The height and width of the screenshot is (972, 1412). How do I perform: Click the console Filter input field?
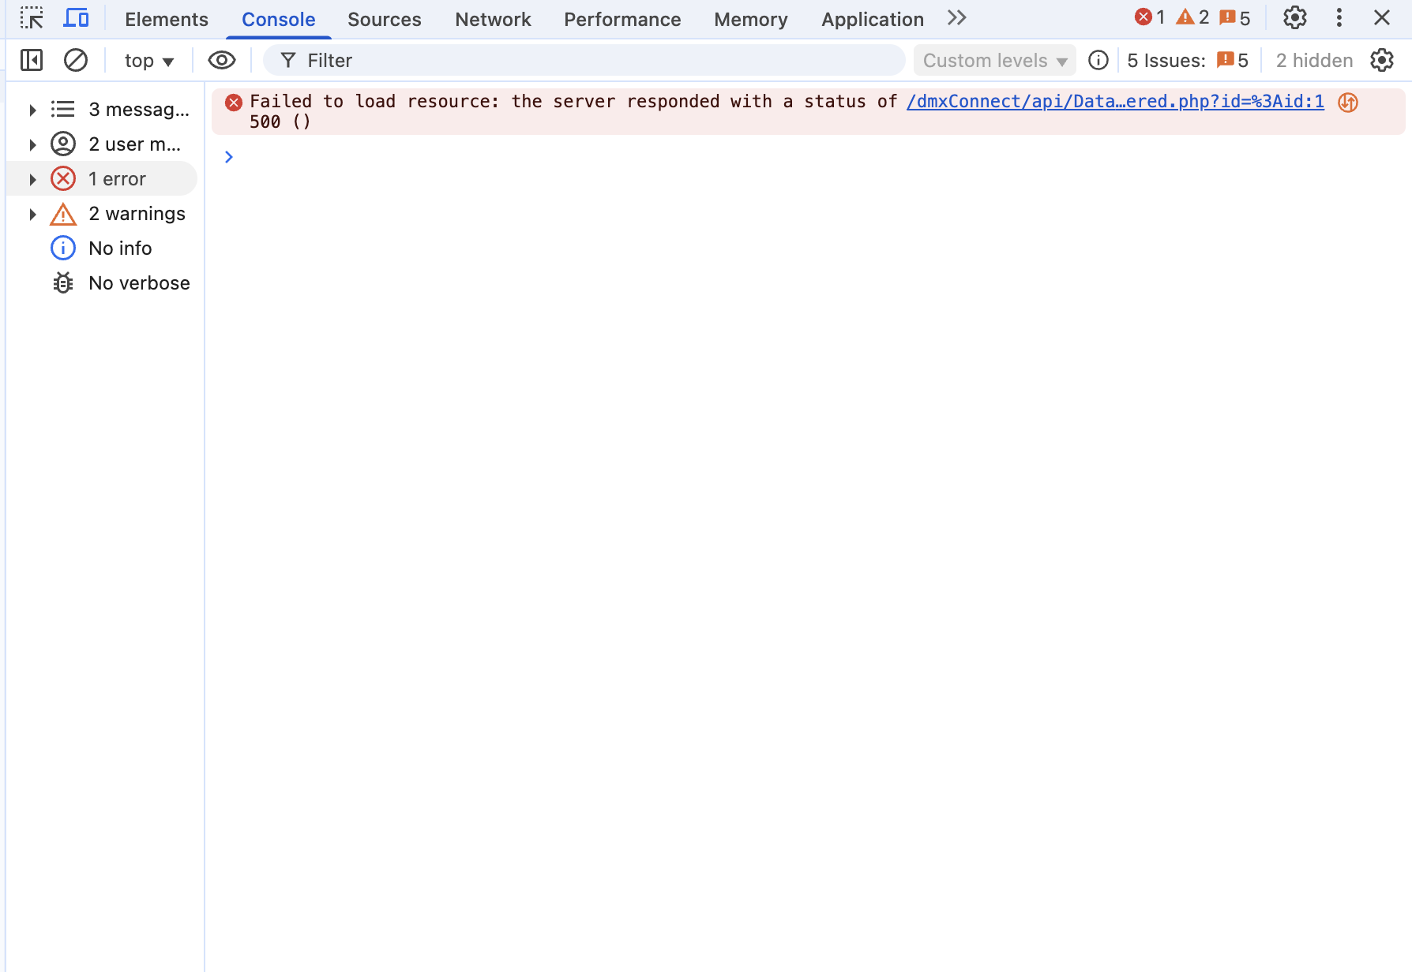[x=584, y=61]
